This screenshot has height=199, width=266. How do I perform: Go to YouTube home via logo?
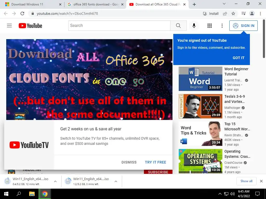(30, 26)
